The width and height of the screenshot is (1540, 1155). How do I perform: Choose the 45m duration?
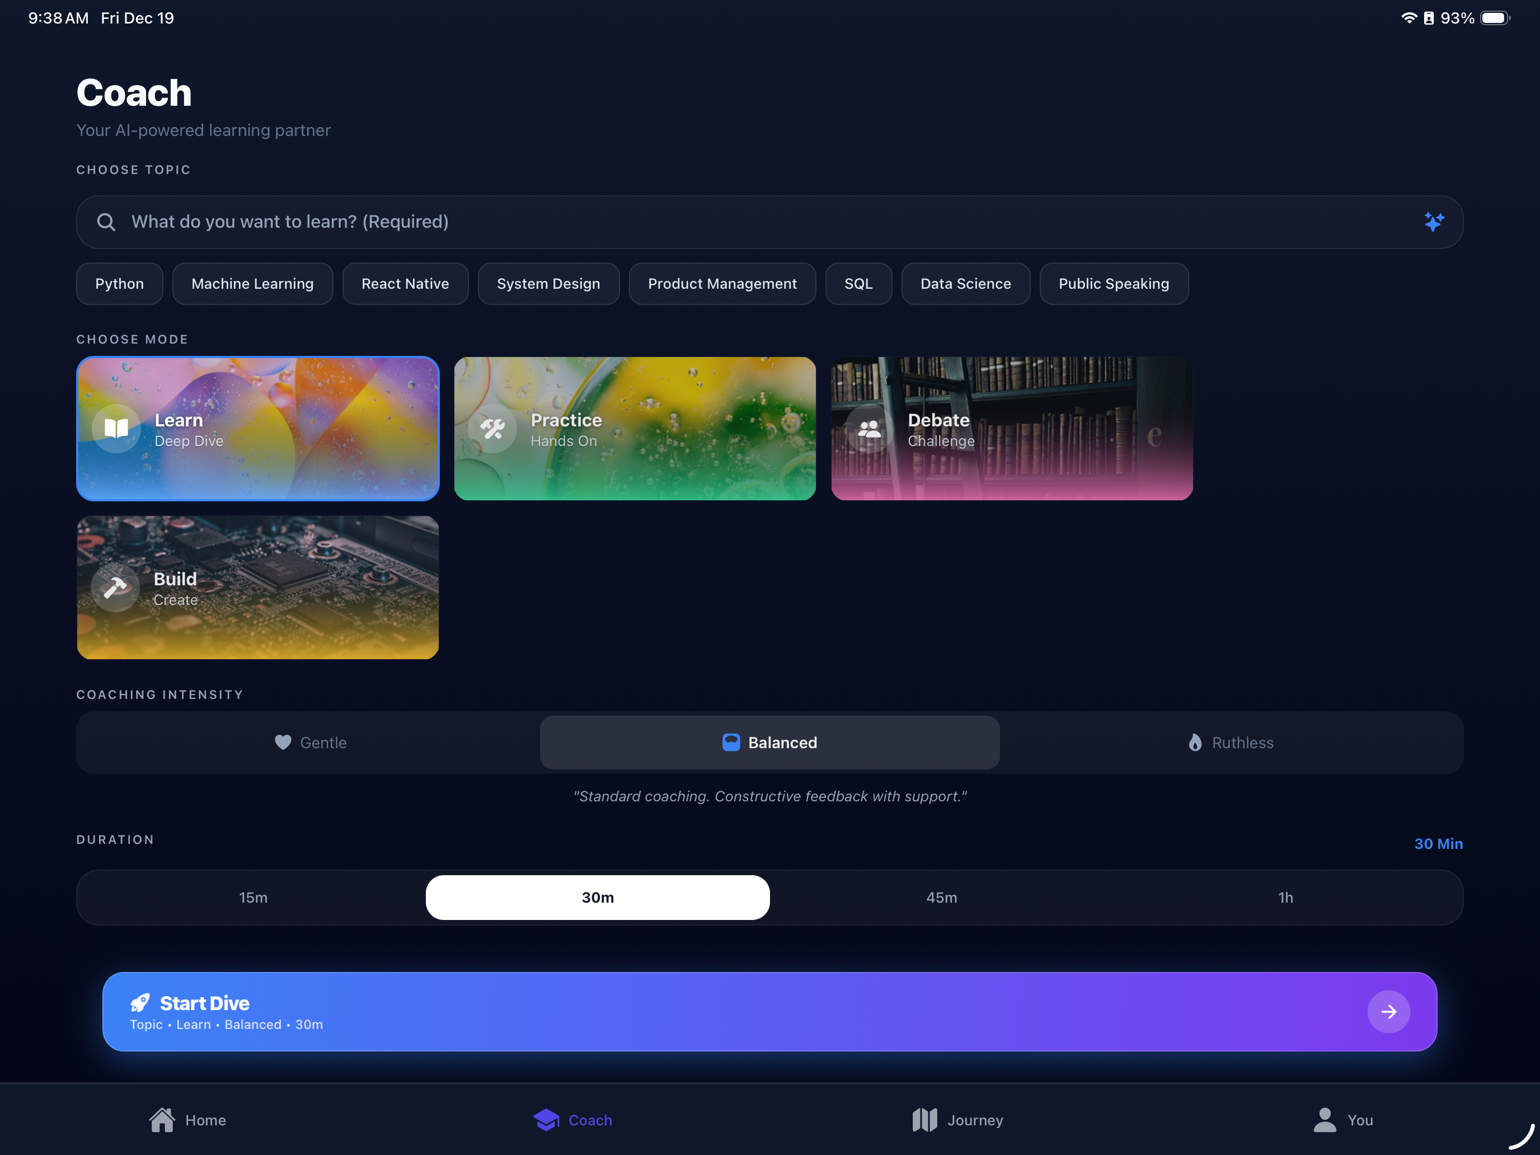pyautogui.click(x=941, y=898)
